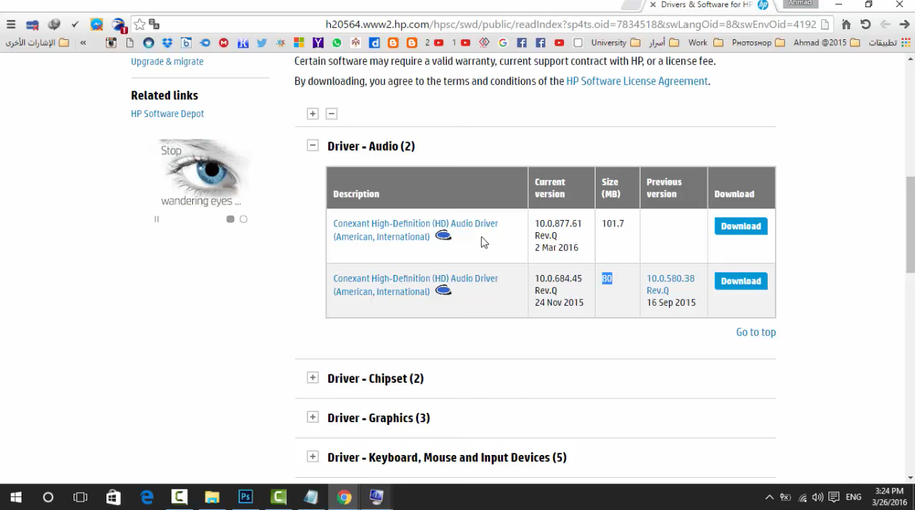
Task: Open Microsoft Edge from taskbar
Action: coord(147,497)
